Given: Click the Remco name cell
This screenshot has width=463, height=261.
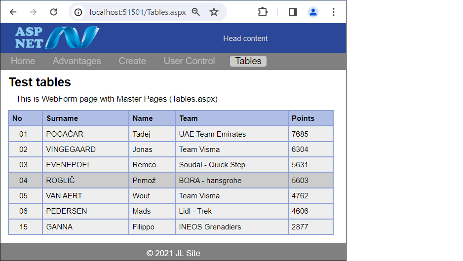Looking at the screenshot, I should (152, 165).
